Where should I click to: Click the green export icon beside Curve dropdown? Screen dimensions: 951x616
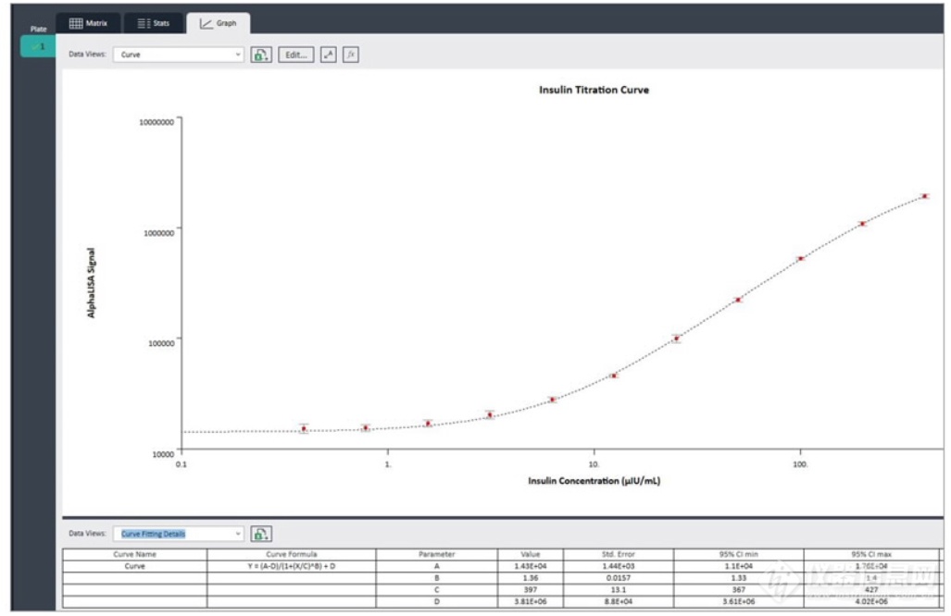click(261, 55)
